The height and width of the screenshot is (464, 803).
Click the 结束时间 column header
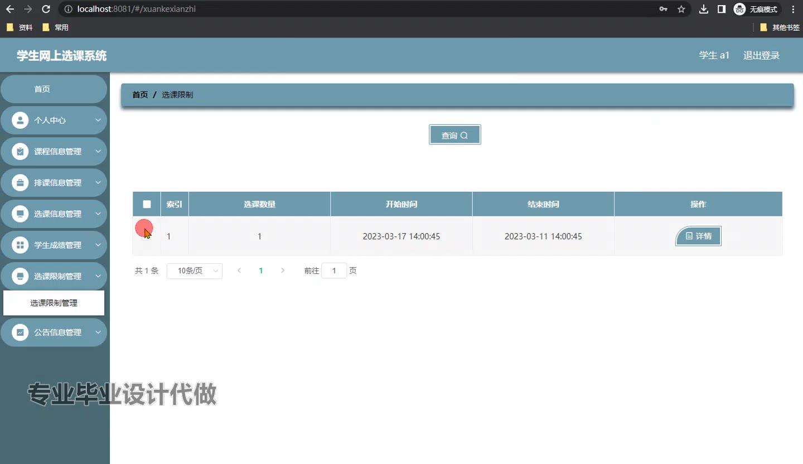click(x=543, y=204)
